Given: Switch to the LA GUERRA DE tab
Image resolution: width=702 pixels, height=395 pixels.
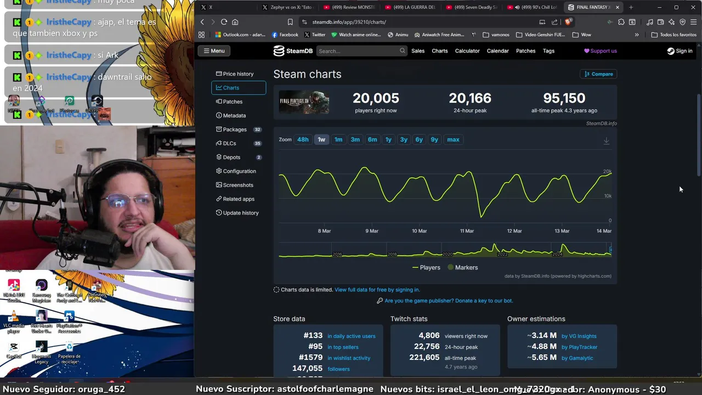Looking at the screenshot, I should pos(410,7).
